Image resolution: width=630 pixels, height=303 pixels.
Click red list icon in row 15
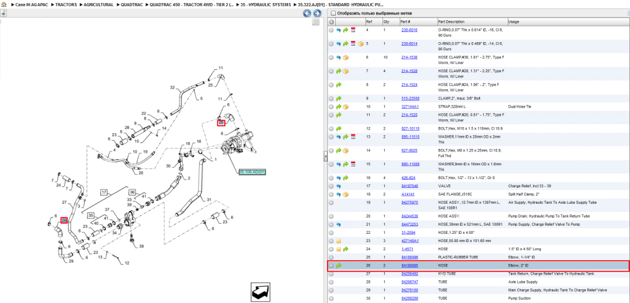353,164
